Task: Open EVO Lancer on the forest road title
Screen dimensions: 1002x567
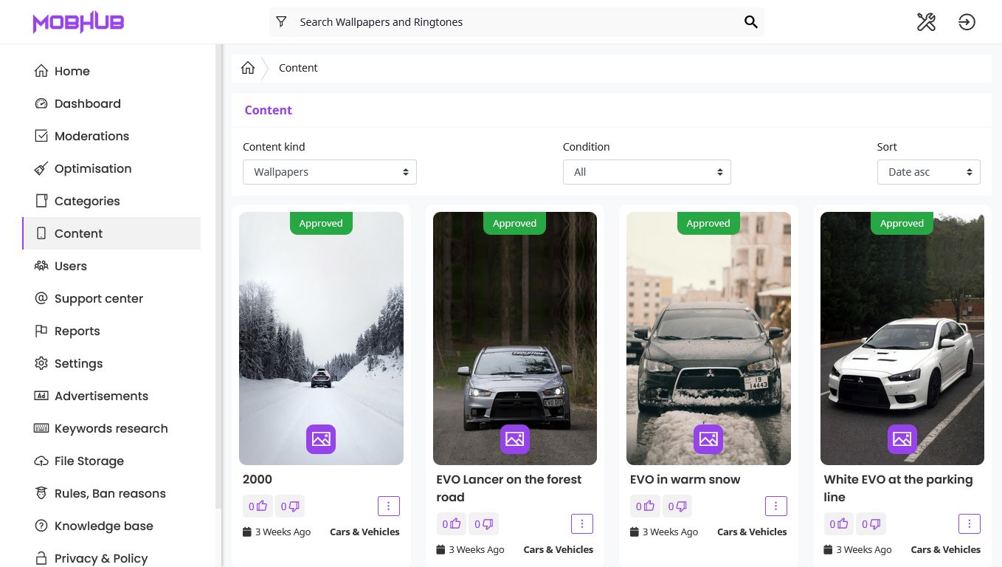Action: (x=509, y=488)
